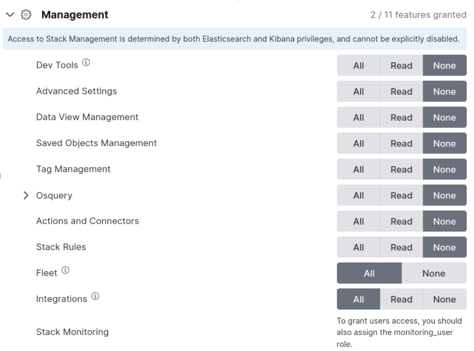Viewport: 474px width, 351px height.
Task: Select None for Tag Management
Action: tap(444, 169)
